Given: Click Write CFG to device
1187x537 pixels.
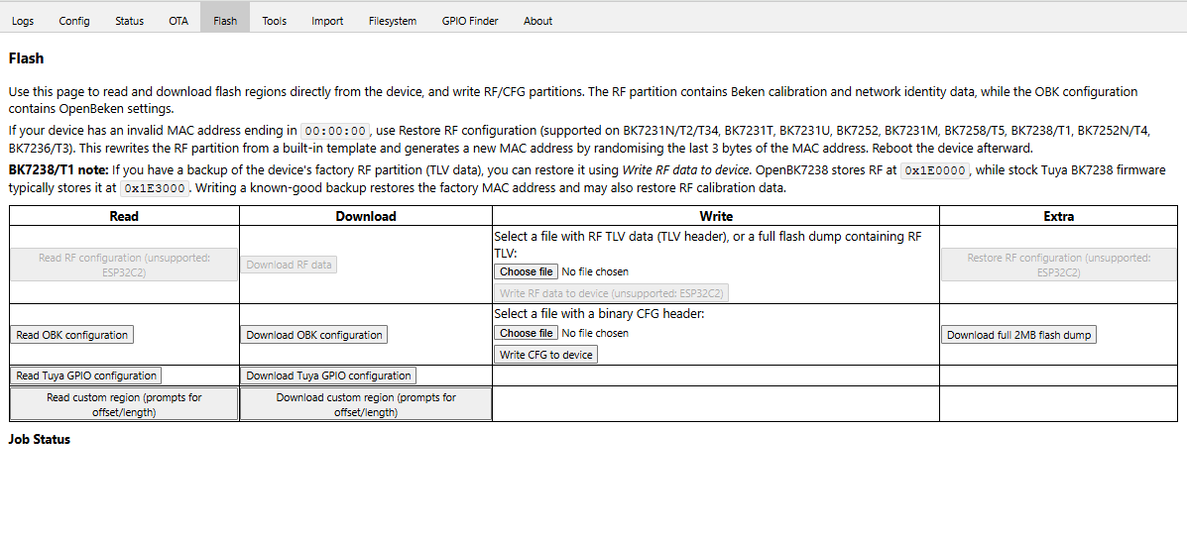Looking at the screenshot, I should pos(545,355).
